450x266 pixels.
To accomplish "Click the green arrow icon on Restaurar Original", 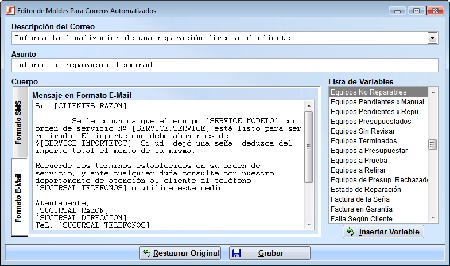I will click(x=146, y=253).
